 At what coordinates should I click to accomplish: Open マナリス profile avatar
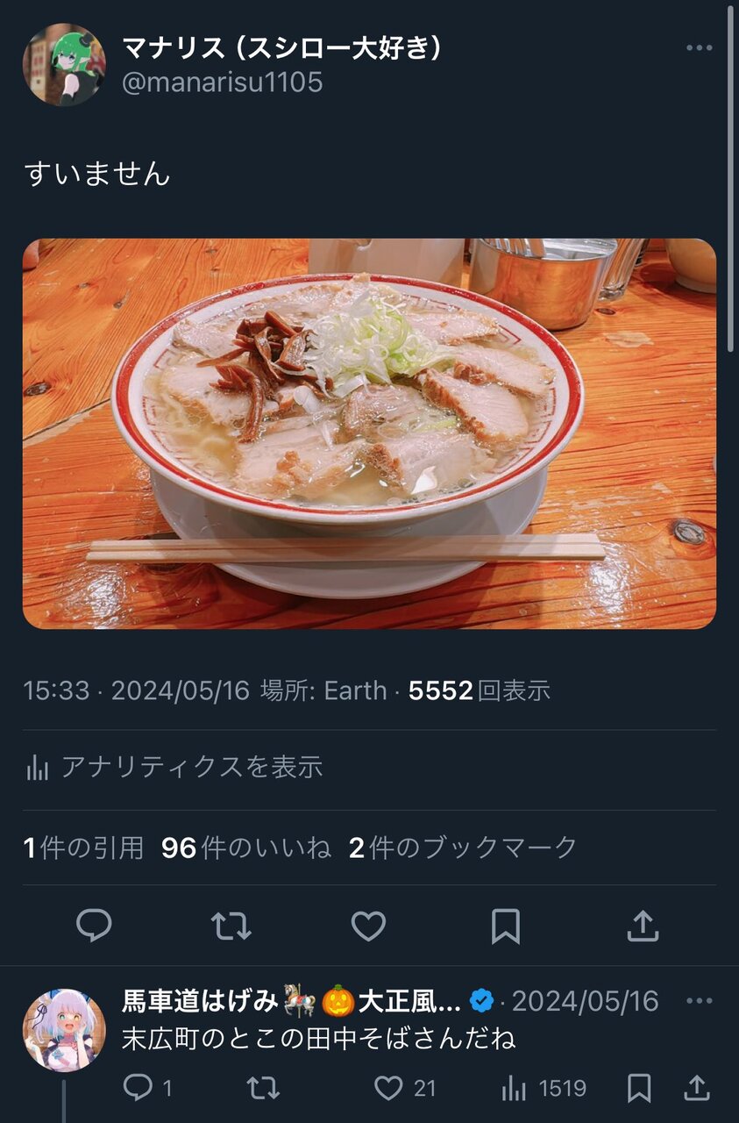click(64, 64)
